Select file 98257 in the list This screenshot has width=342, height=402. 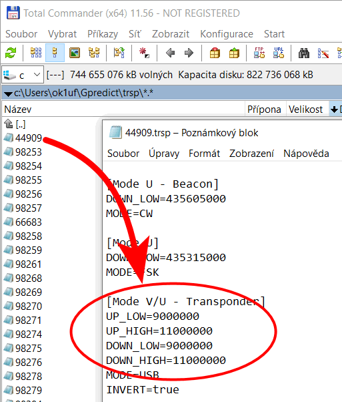tap(29, 208)
